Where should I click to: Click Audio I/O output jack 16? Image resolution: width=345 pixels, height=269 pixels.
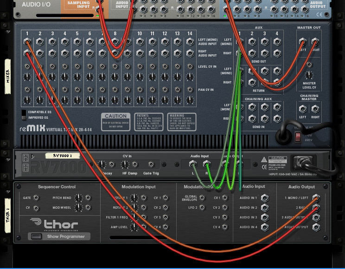click(305, 9)
